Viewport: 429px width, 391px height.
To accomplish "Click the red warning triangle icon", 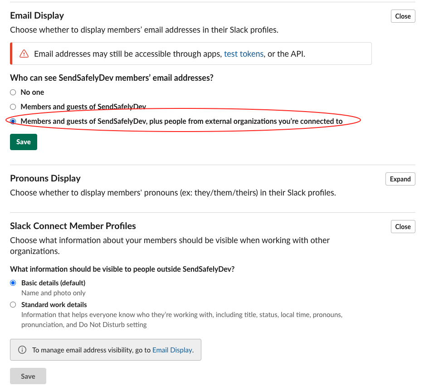I will tap(24, 54).
